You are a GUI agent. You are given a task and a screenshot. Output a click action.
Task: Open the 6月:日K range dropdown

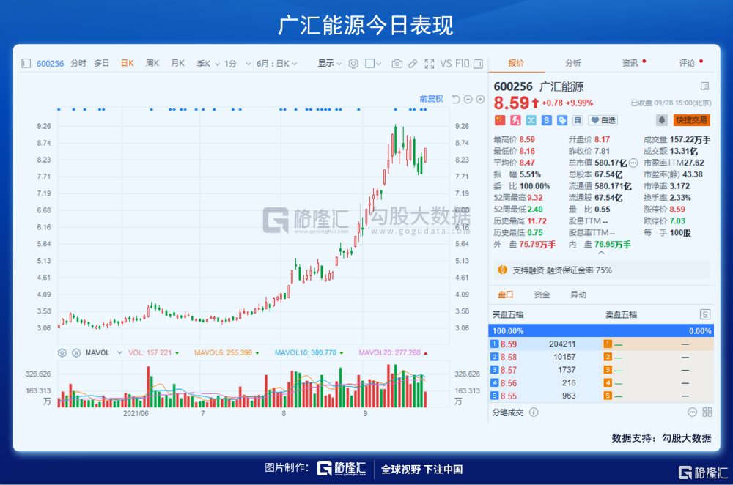pos(277,64)
